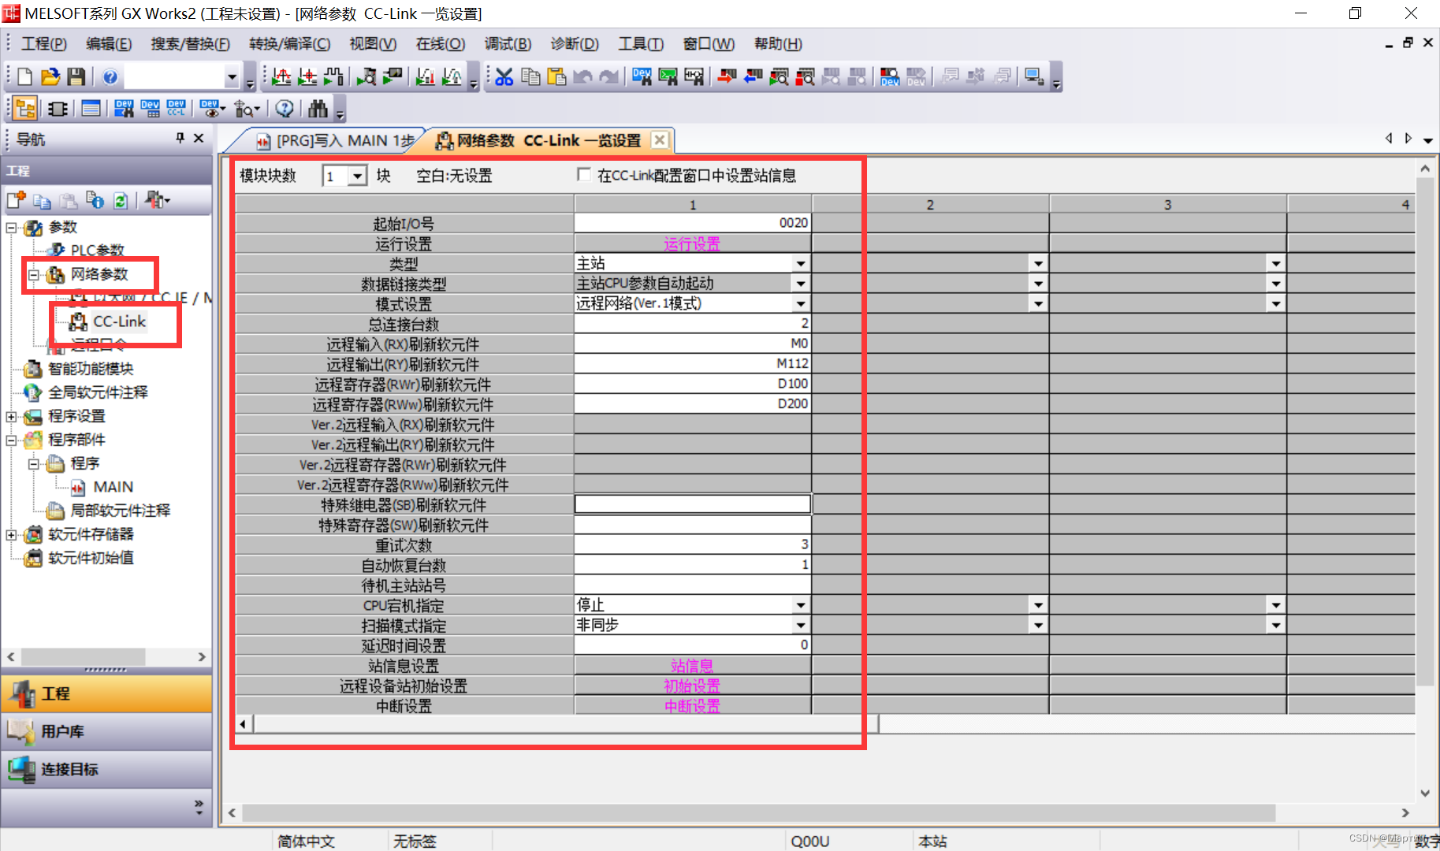Click the Copy icon in toolbar
This screenshot has width=1440, height=851.
(x=530, y=76)
